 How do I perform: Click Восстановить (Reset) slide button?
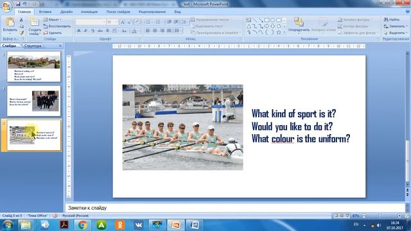pos(57,26)
